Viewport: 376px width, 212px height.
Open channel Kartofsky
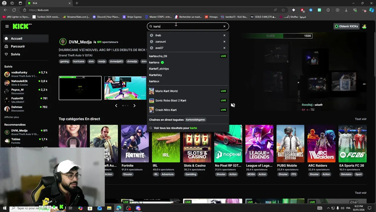click(188, 75)
